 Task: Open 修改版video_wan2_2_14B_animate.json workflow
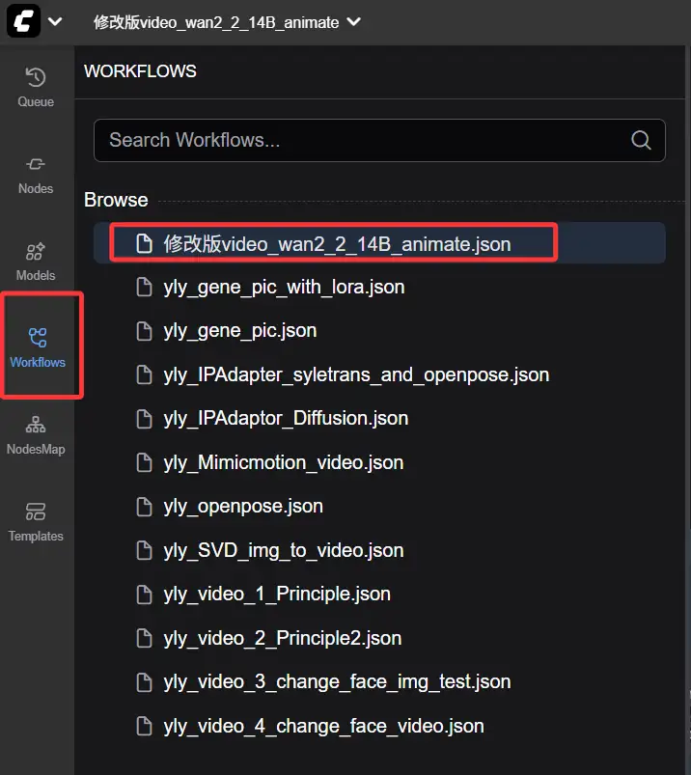coord(337,244)
